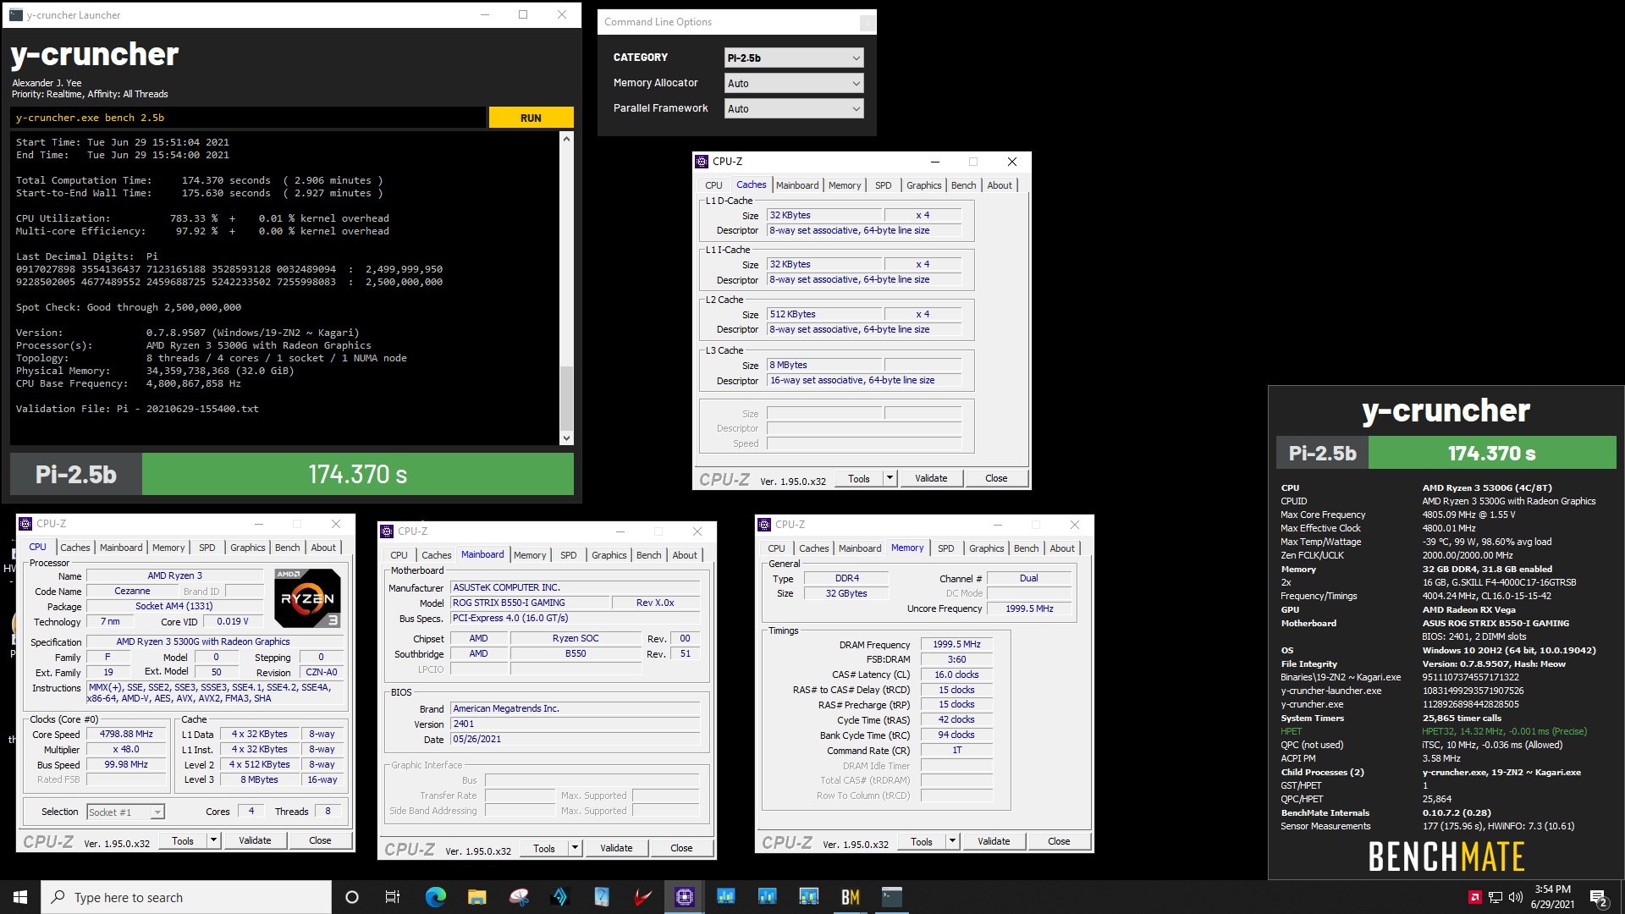Open Tools dropdown arrow in CPU-Z CPU window
This screenshot has height=914, width=1625.
pyautogui.click(x=213, y=840)
